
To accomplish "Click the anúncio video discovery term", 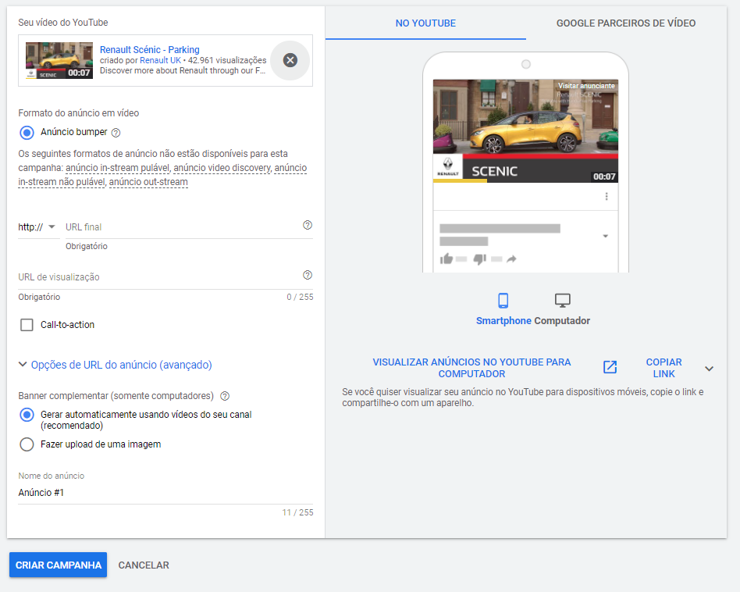I will coord(222,168).
